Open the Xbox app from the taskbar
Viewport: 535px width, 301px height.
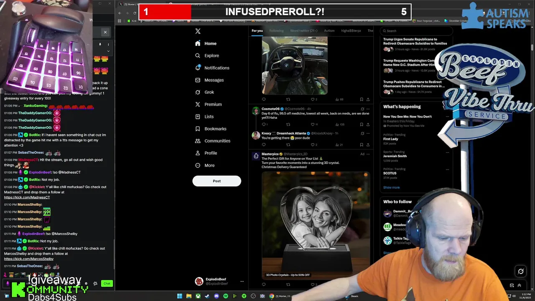coord(198,296)
